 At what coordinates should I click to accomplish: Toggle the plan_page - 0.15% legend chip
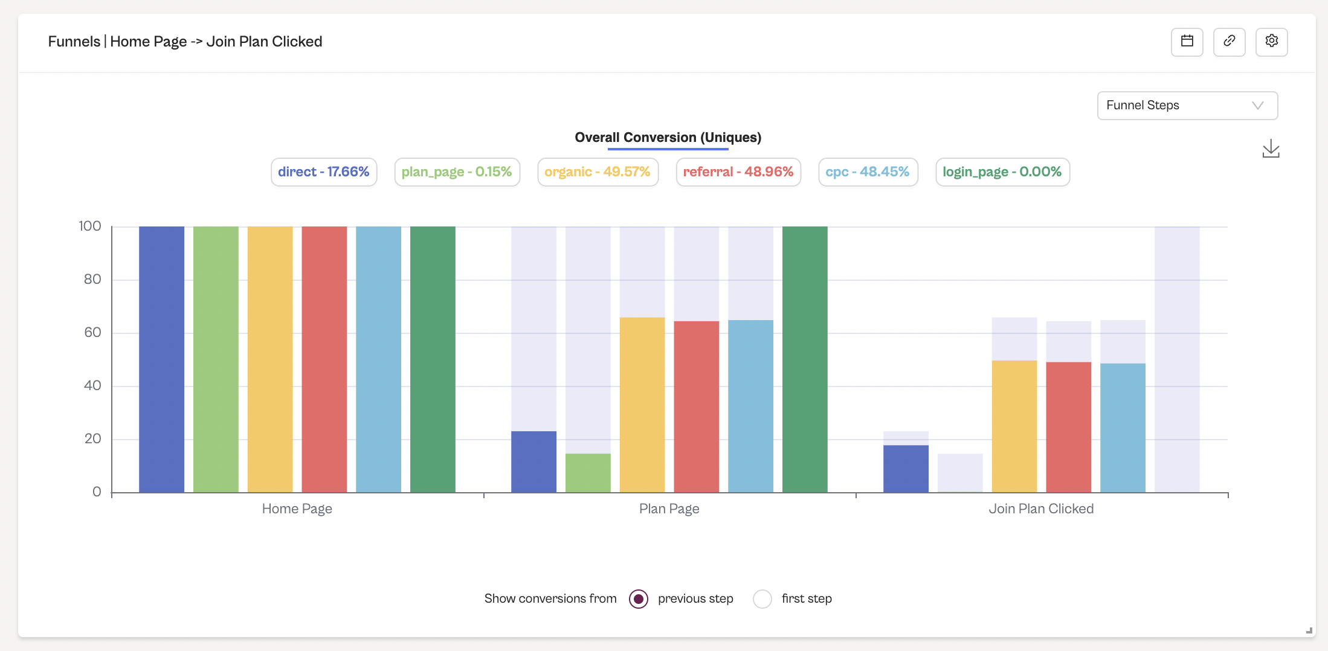pos(457,172)
